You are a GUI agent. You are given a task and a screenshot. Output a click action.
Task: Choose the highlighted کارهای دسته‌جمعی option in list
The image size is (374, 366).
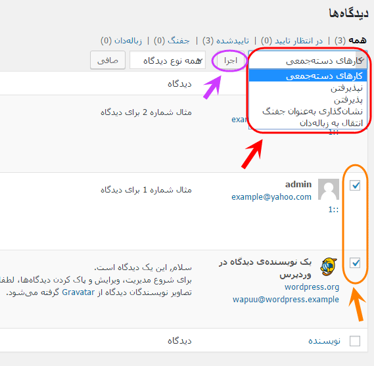pos(308,76)
